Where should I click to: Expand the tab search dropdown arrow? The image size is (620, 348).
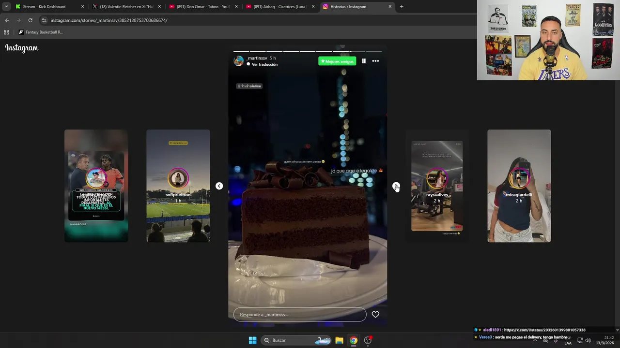tap(6, 7)
